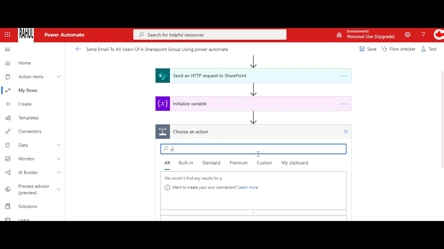Viewport: 444px width, 249px height.
Task: Open the app launcher waffle icon
Action: point(7,35)
